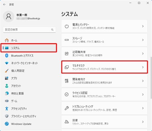Click the Windows Update sync icon

coord(7,124)
